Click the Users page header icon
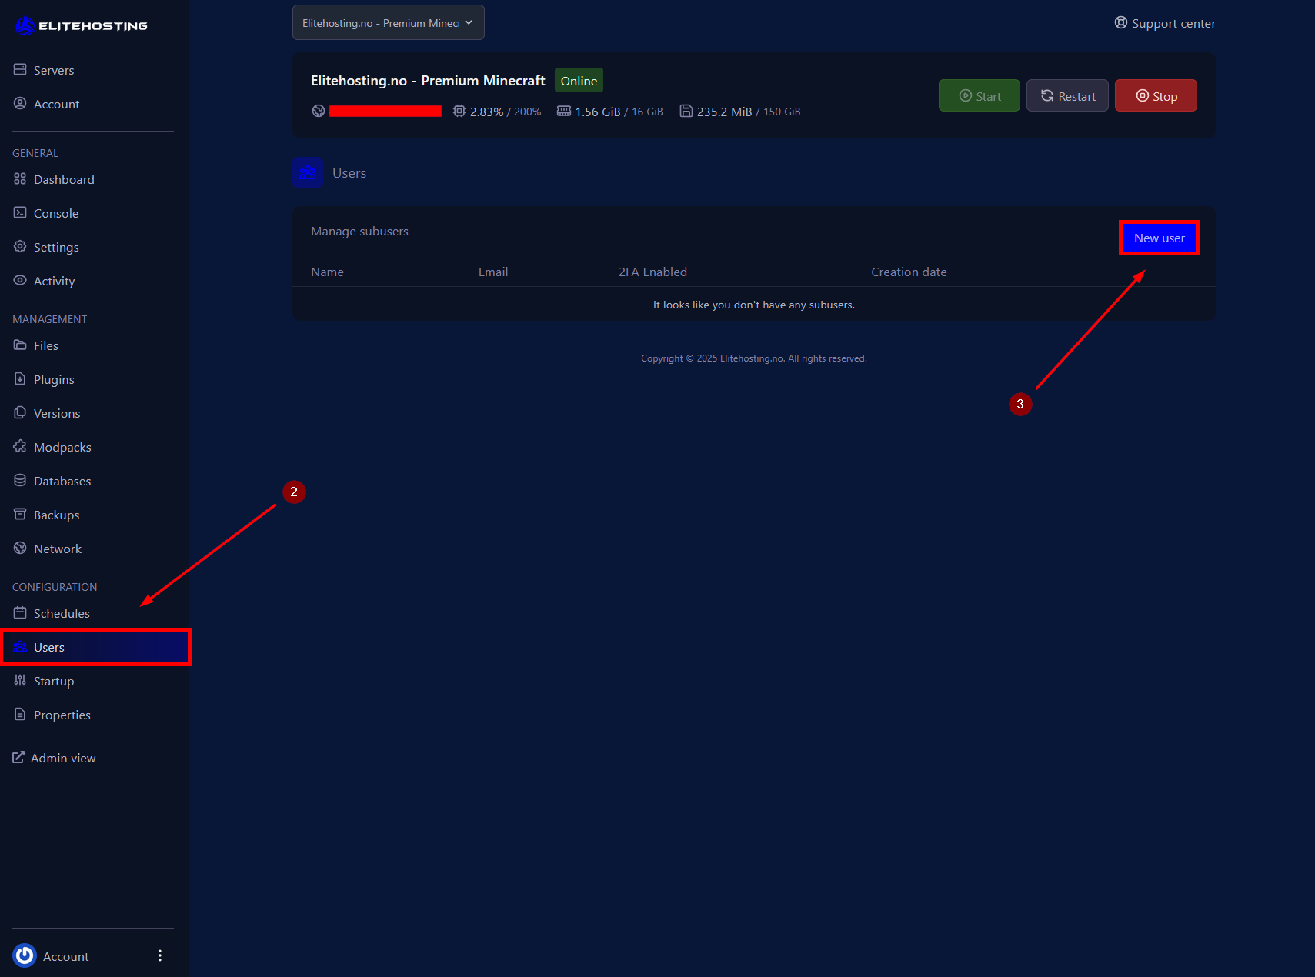The image size is (1315, 977). pyautogui.click(x=308, y=172)
